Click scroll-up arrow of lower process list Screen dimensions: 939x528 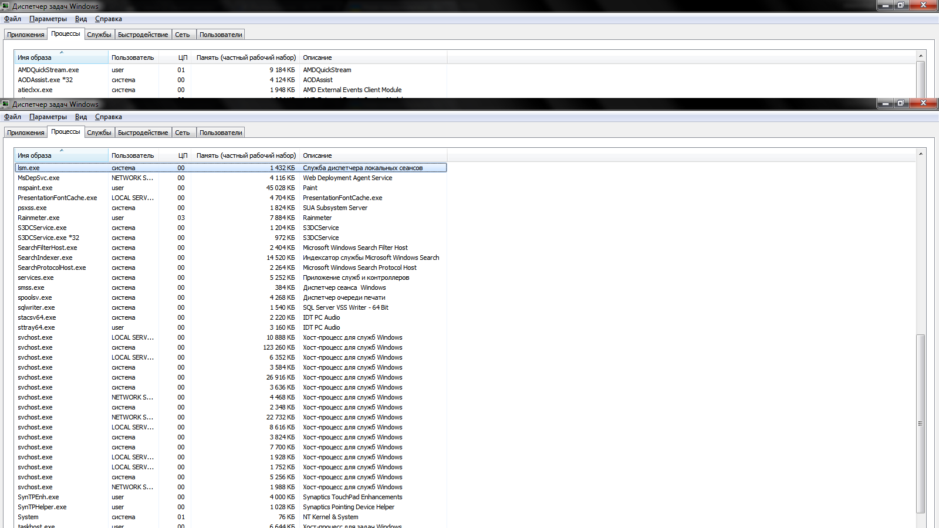coord(920,154)
